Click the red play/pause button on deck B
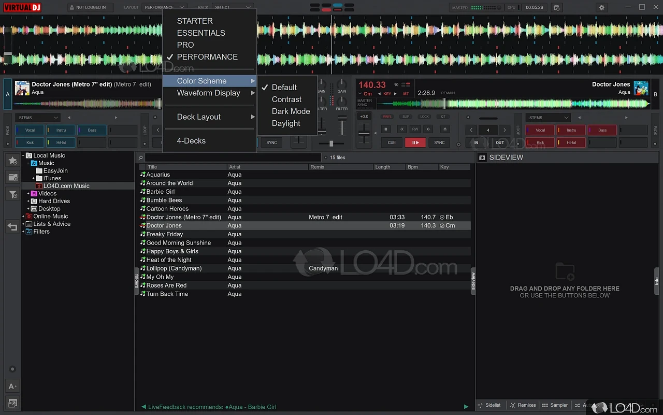 415,142
